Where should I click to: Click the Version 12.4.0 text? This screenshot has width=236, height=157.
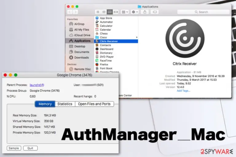pyautogui.click(x=180, y=87)
